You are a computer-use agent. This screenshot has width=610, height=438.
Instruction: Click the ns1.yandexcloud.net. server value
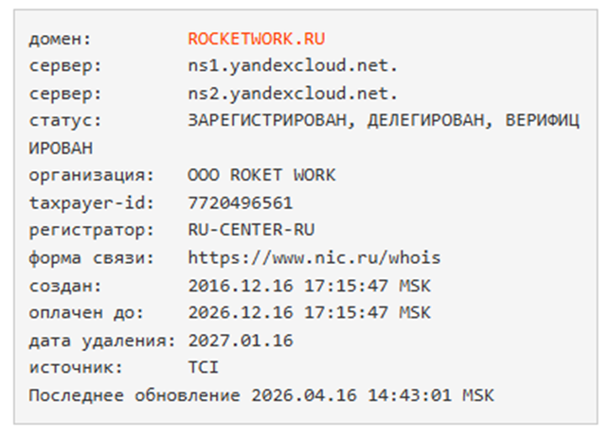click(x=294, y=66)
